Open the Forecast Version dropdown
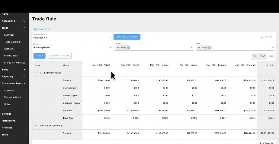The image size is (279, 144). coord(72,38)
